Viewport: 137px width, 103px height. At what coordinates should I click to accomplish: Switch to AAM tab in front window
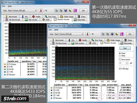[92, 43]
